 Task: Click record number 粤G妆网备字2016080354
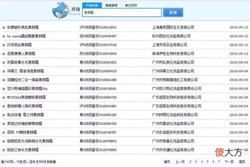pos(98,124)
